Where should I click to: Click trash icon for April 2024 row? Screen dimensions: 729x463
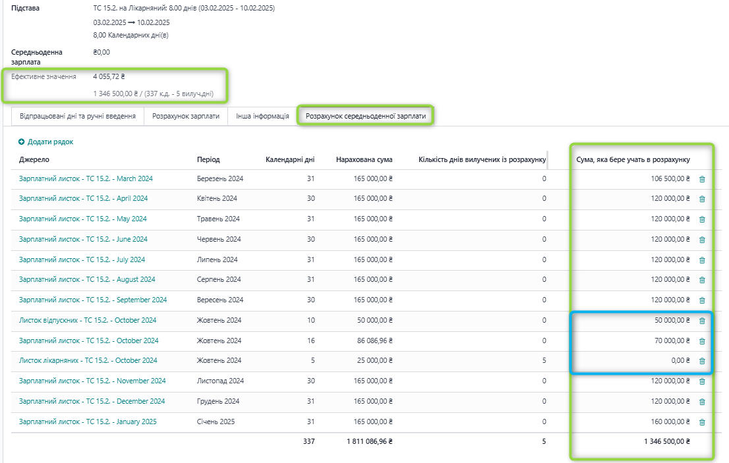coord(701,199)
